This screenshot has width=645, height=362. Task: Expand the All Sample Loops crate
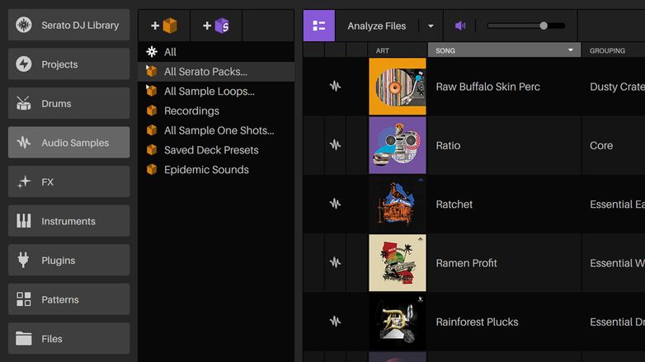(148, 87)
